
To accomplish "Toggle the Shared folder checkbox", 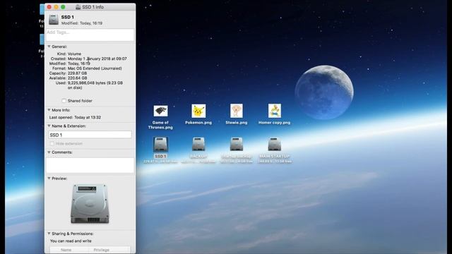I will tap(64, 101).
